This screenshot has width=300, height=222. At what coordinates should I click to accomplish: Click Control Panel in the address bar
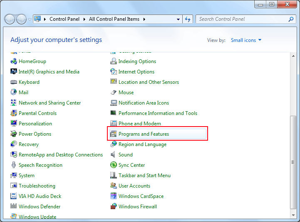coord(64,19)
